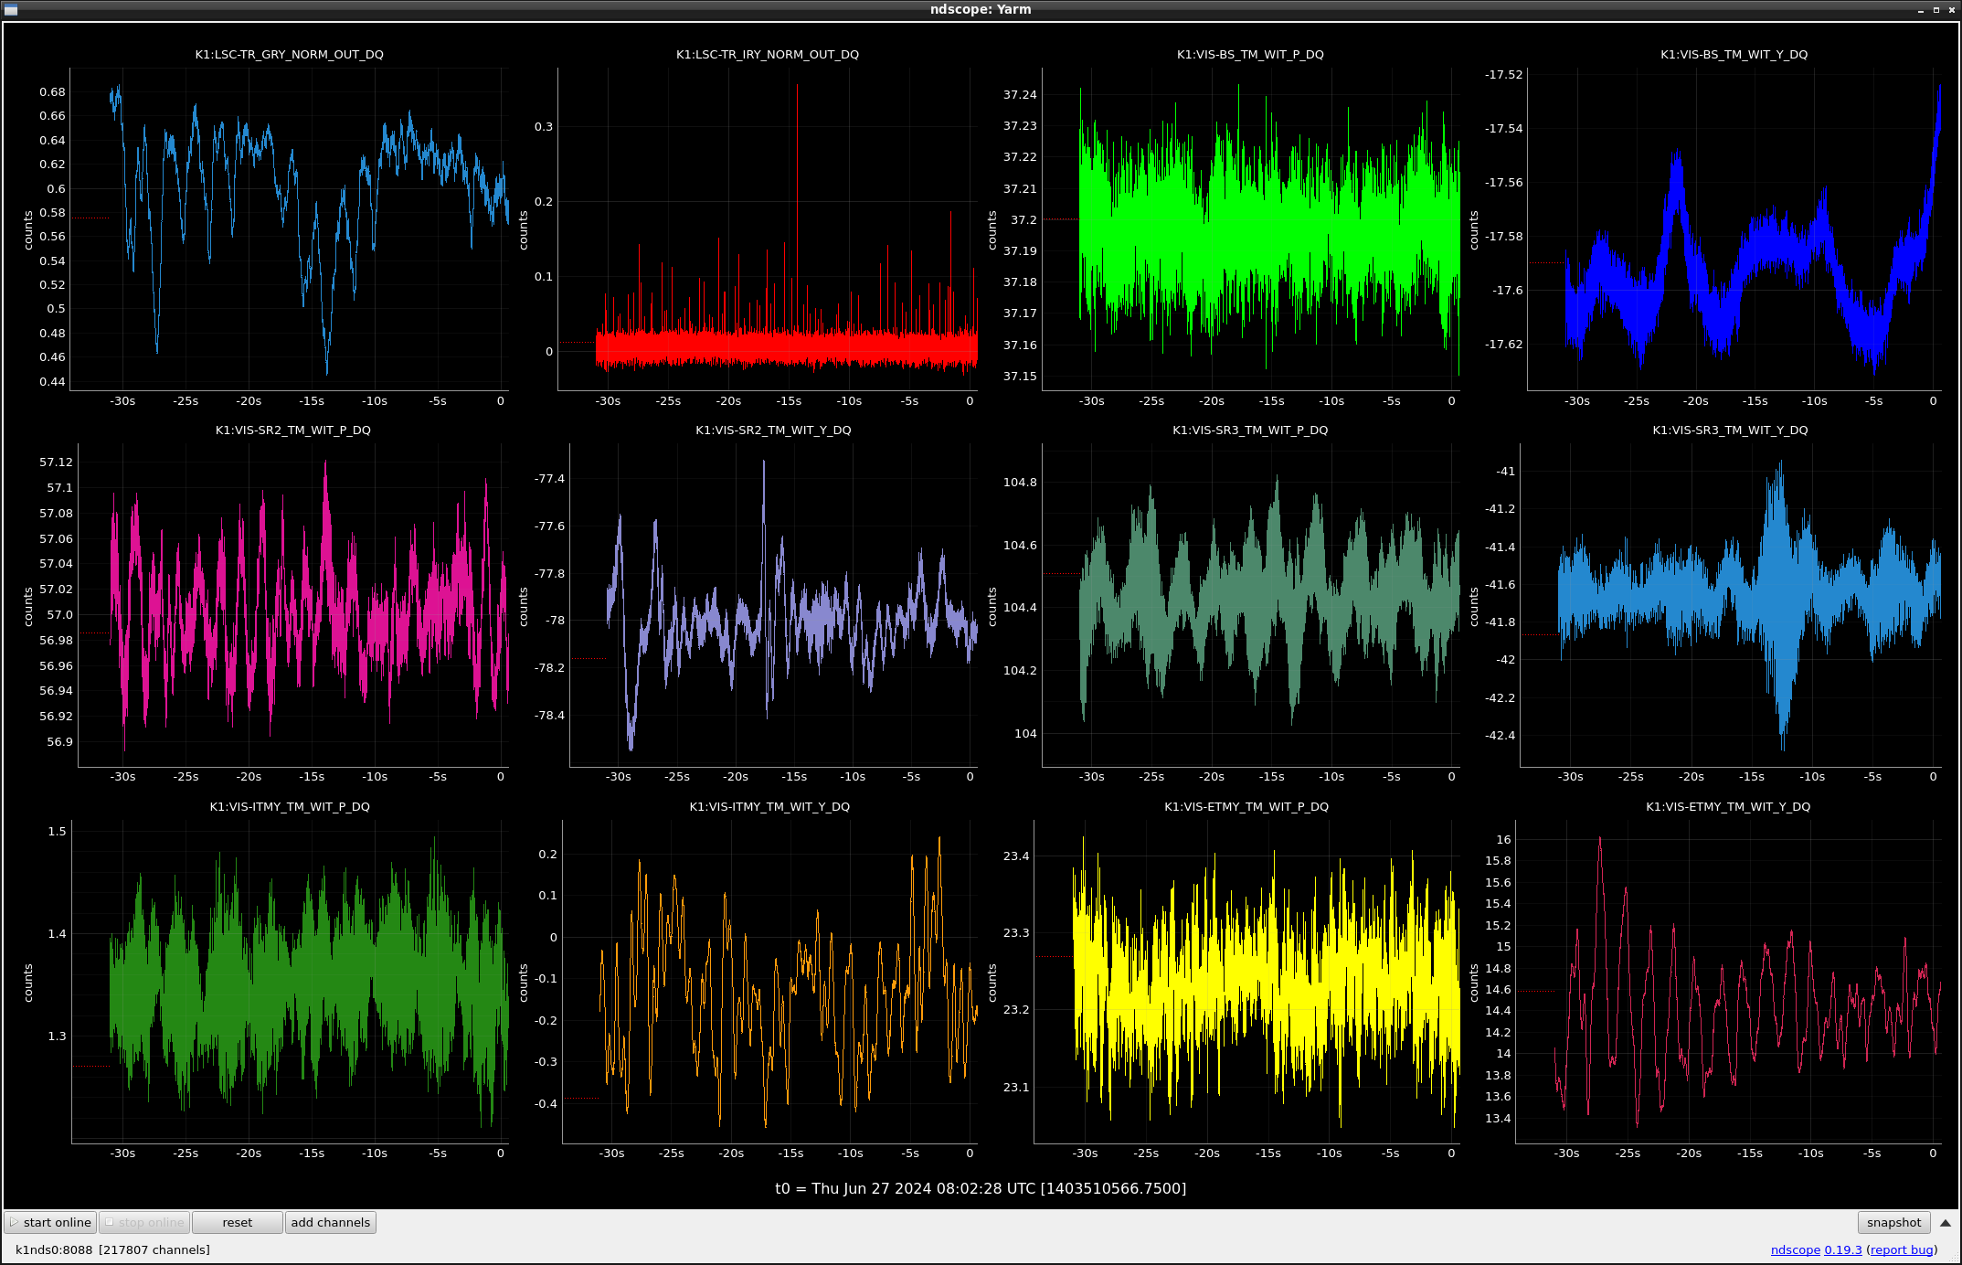1962x1265 pixels.
Task: Select the K1:LSC-TR_GRY_NORM_OUT_DQ plot title
Action: tap(289, 54)
